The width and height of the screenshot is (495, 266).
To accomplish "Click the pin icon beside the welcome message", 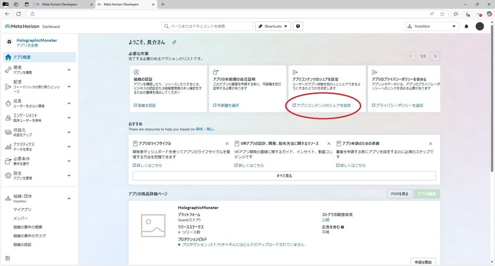I will point(174,42).
